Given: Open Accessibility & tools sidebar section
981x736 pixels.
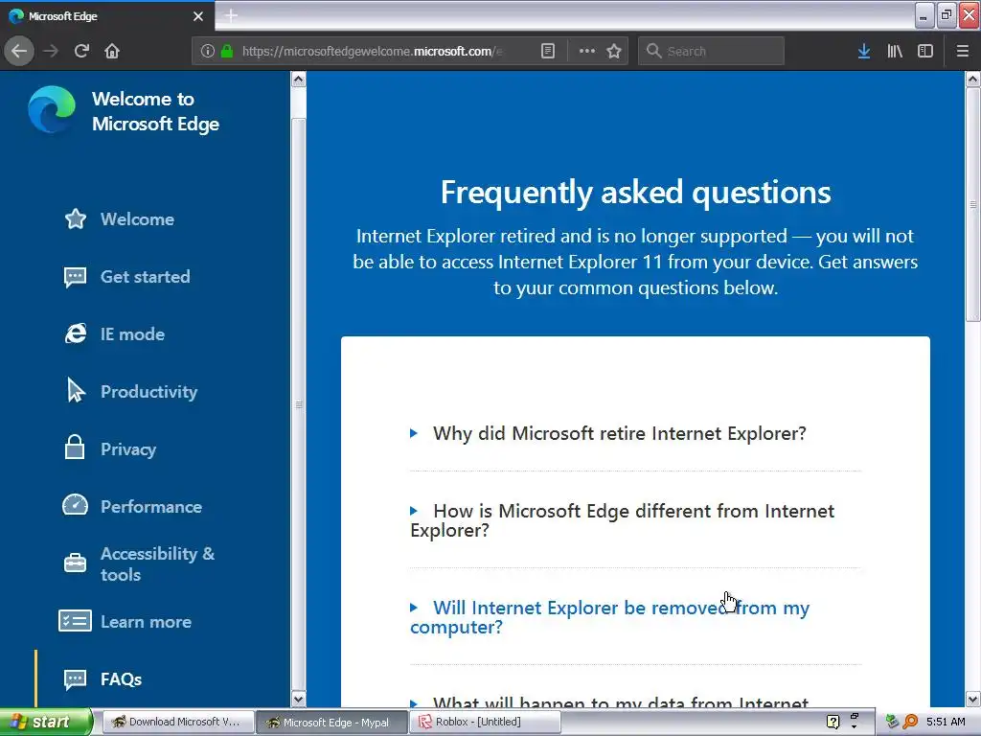Looking at the screenshot, I should (x=140, y=563).
